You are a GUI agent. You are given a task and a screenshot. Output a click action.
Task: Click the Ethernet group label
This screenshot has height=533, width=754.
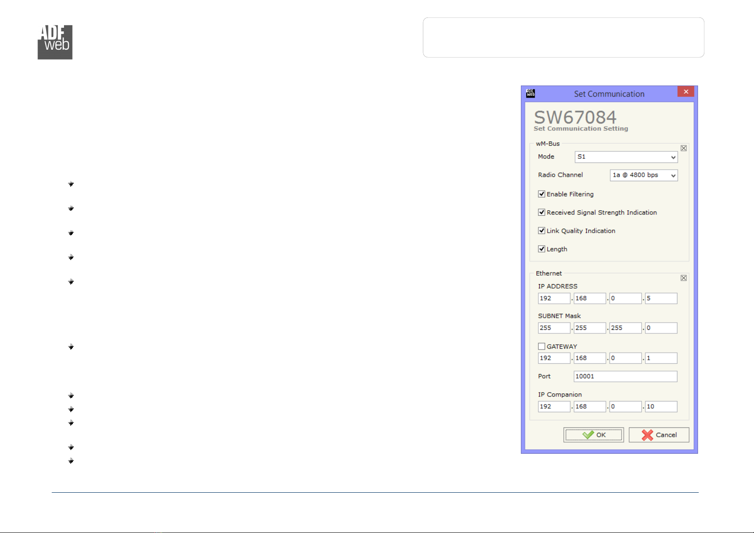tap(549, 273)
